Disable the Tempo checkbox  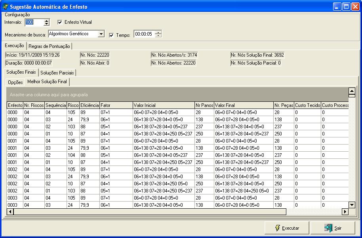coord(111,35)
